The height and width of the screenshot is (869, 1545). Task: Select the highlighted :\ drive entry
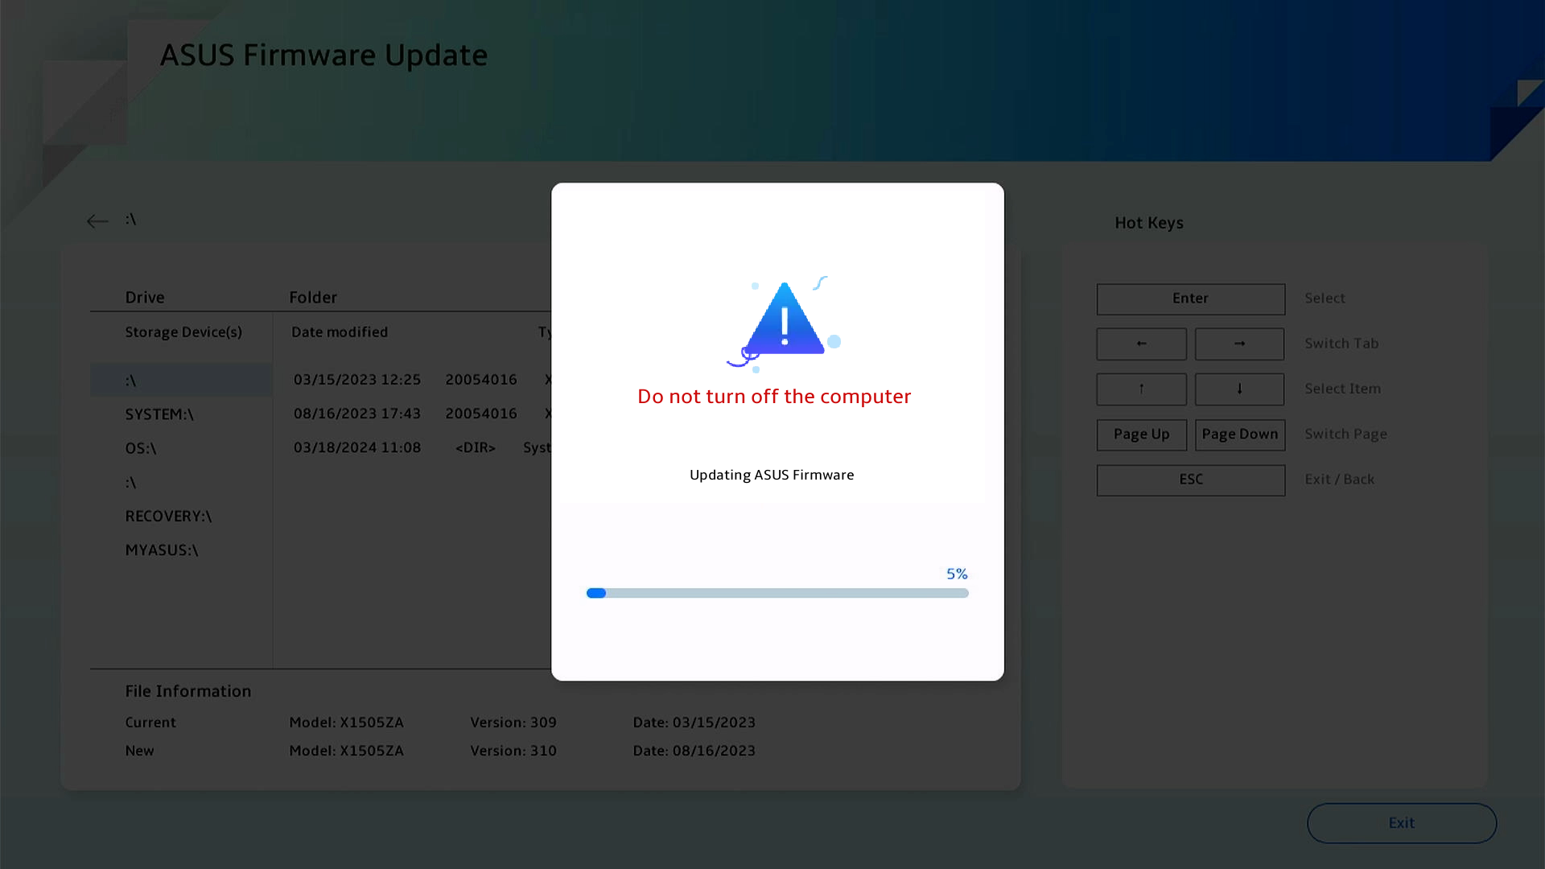pos(181,380)
